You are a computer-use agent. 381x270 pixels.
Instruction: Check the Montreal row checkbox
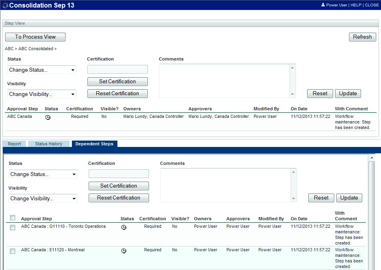tap(13, 251)
